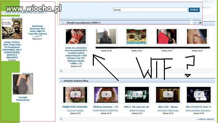The height and width of the screenshot is (123, 218).
Task: Open the Natasza Nadia Collins group link
Action: 76,56
